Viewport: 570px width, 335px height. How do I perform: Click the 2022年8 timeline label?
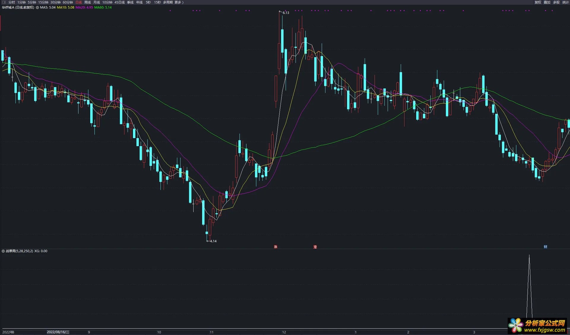click(8, 332)
